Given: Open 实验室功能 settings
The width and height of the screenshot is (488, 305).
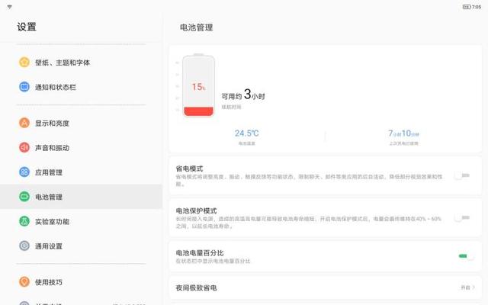Looking at the screenshot, I should (x=81, y=221).
